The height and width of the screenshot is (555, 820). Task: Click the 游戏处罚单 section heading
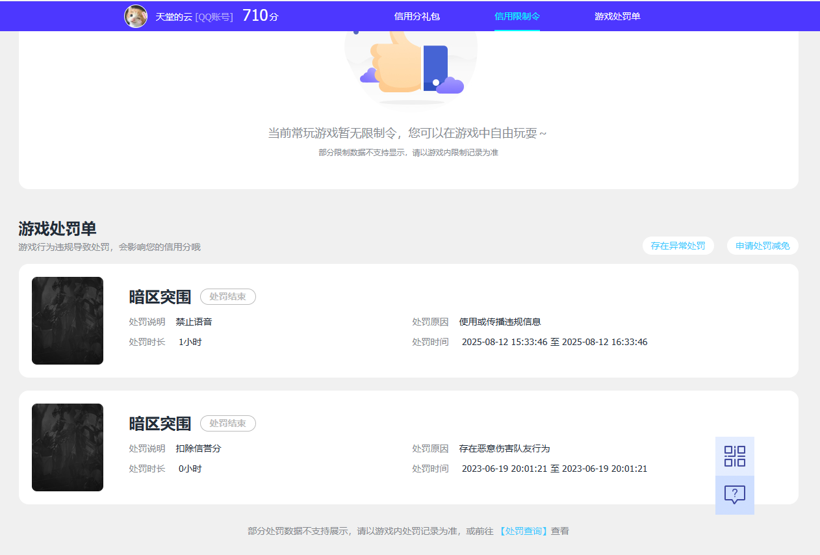pyautogui.click(x=58, y=229)
